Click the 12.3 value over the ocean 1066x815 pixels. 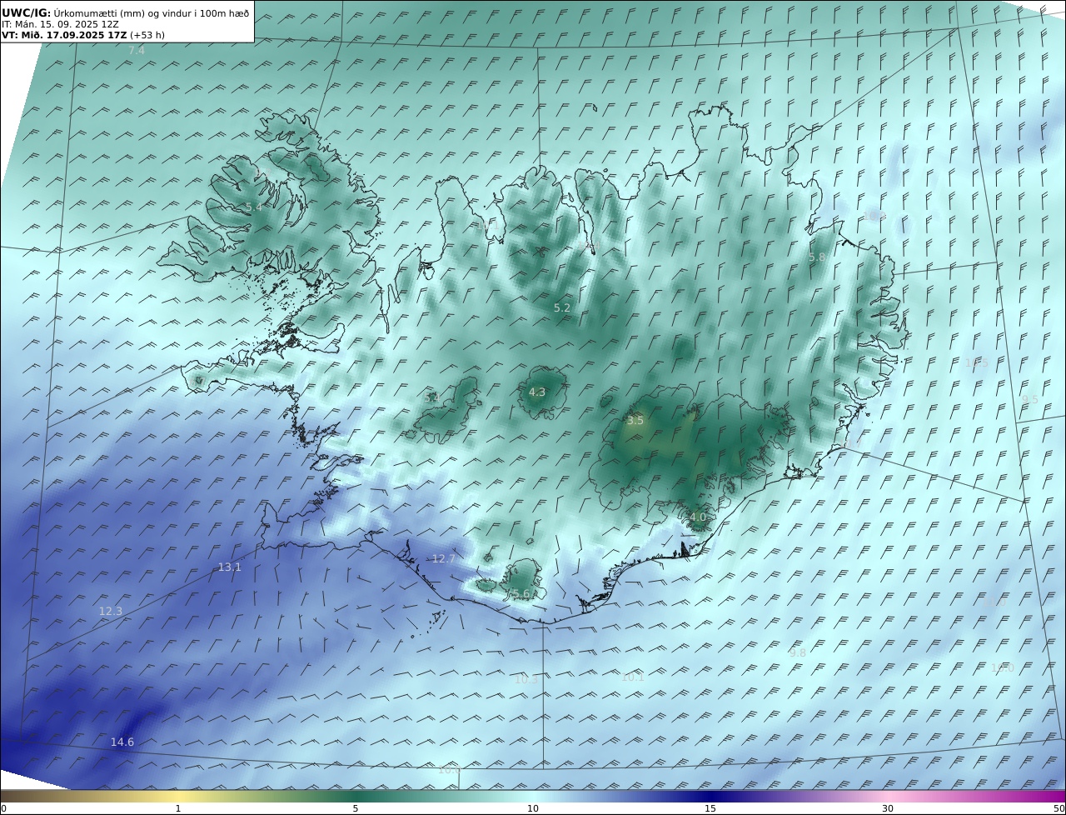pyautogui.click(x=111, y=612)
